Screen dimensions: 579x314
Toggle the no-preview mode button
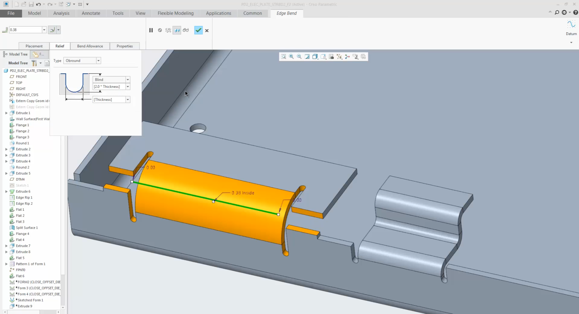pos(160,30)
